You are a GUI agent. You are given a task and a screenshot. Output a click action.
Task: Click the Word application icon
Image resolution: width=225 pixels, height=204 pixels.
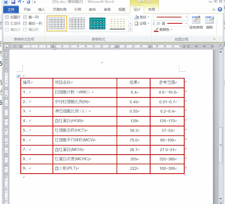6,2
